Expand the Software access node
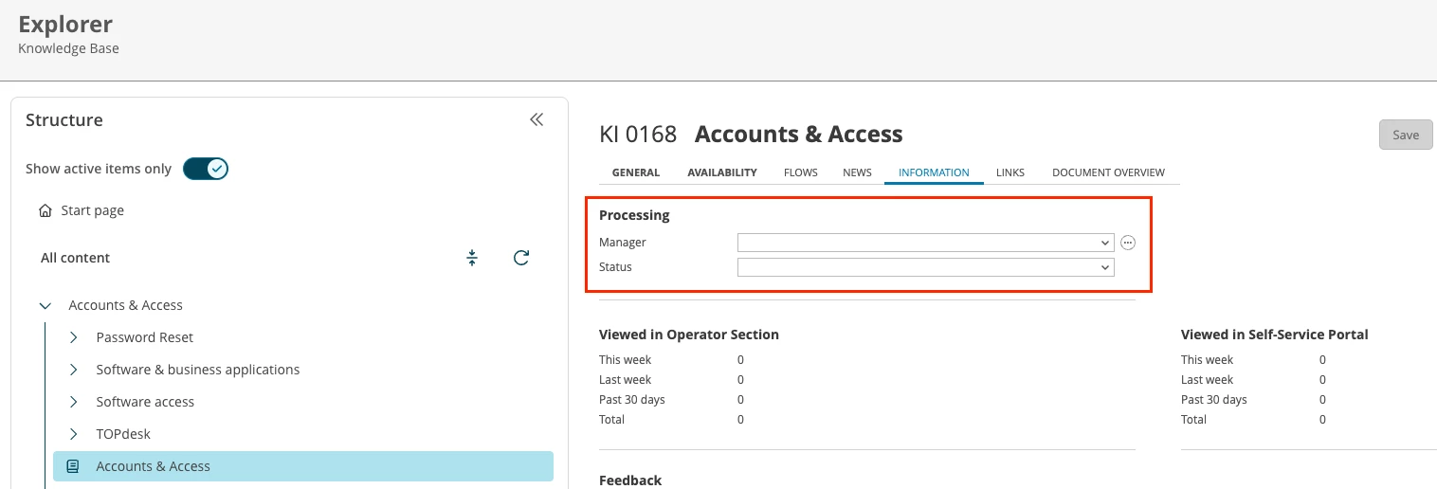Image resolution: width=1437 pixels, height=489 pixels. point(73,402)
